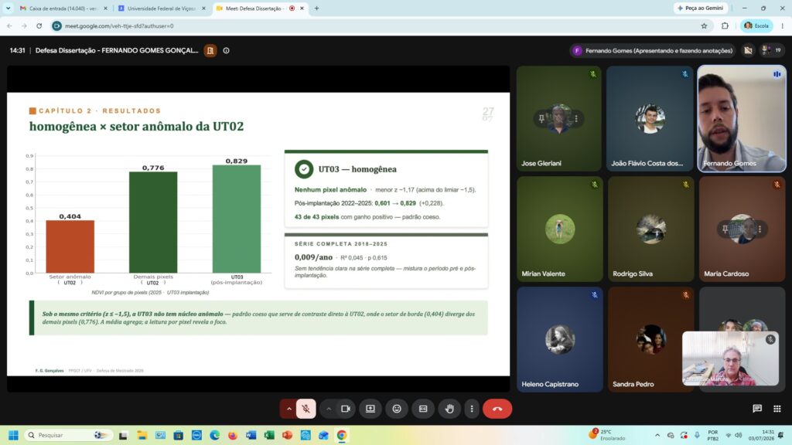Open a new browser tab
The width and height of the screenshot is (792, 445).
pos(316,8)
